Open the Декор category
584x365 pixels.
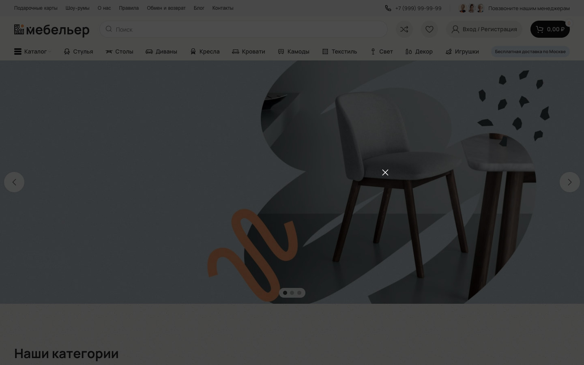(x=419, y=52)
